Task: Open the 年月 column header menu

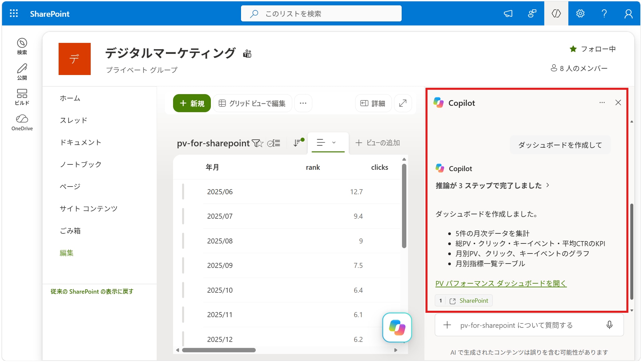Action: [212, 167]
